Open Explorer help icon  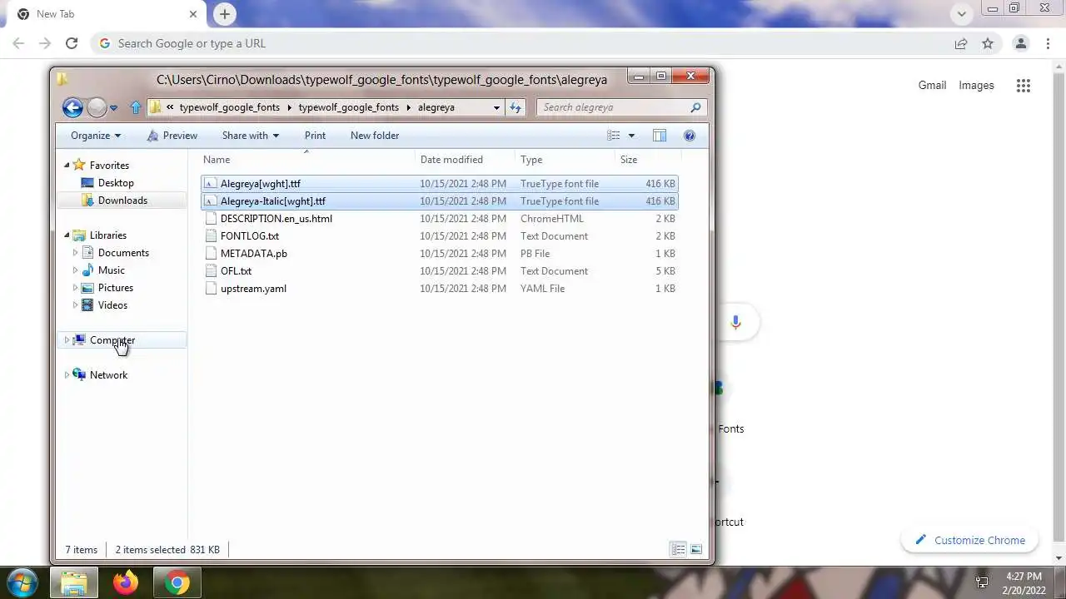click(690, 136)
